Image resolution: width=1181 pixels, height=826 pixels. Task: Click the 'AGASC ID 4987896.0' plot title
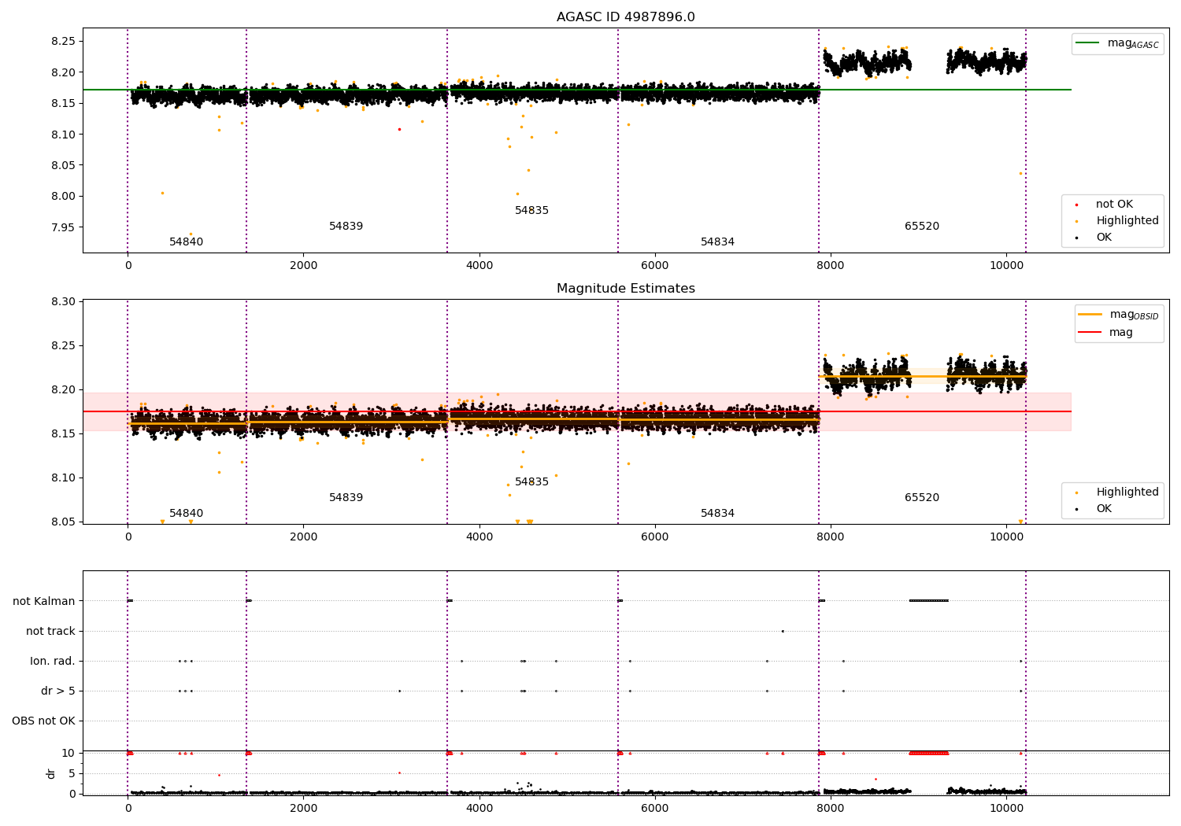click(625, 17)
